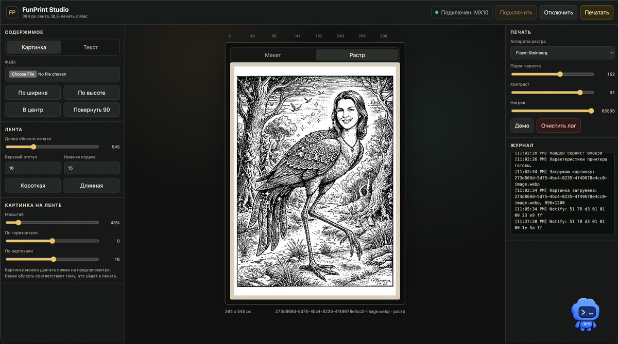The height and width of the screenshot is (344, 618).
Task: Set long tape with Длинная button
Action: 92,186
